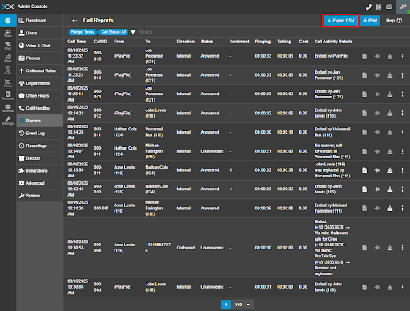Open the Panel icon in the narrow sidebar
The image size is (410, 311).
[x=8, y=83]
